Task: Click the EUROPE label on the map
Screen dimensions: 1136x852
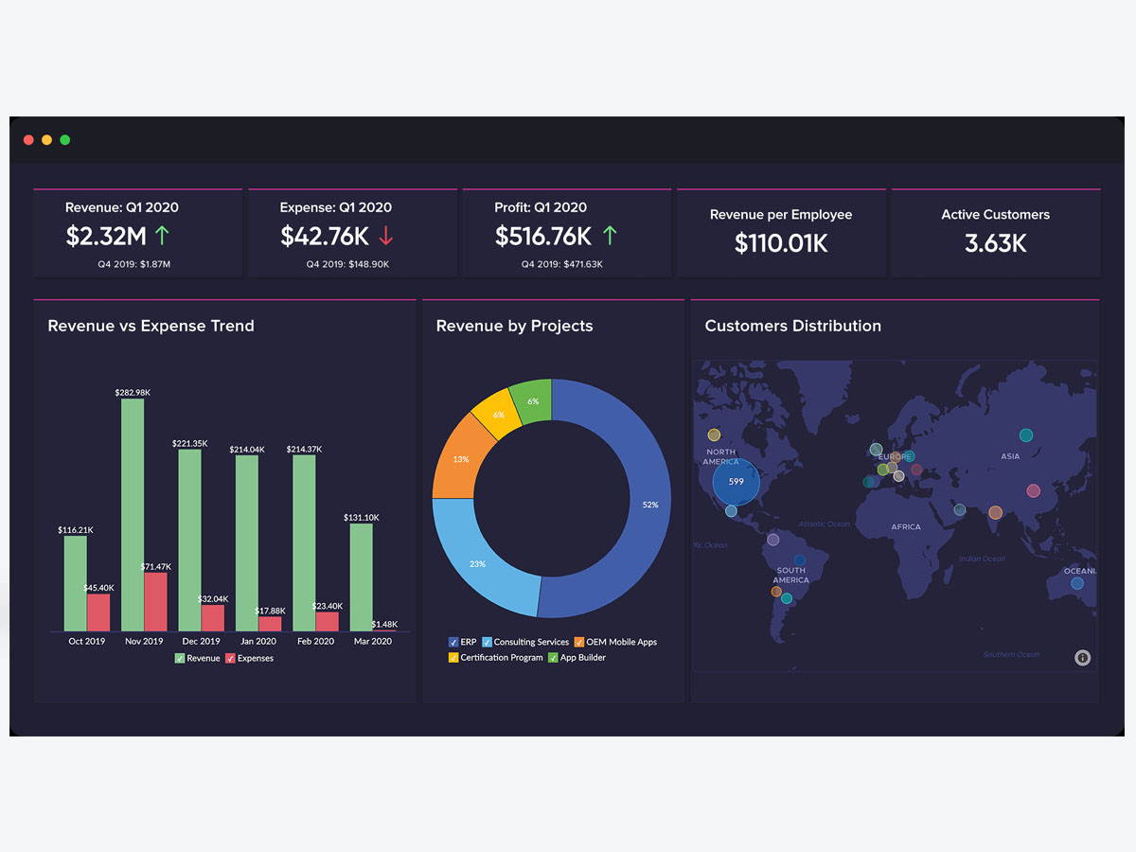Action: [x=896, y=457]
